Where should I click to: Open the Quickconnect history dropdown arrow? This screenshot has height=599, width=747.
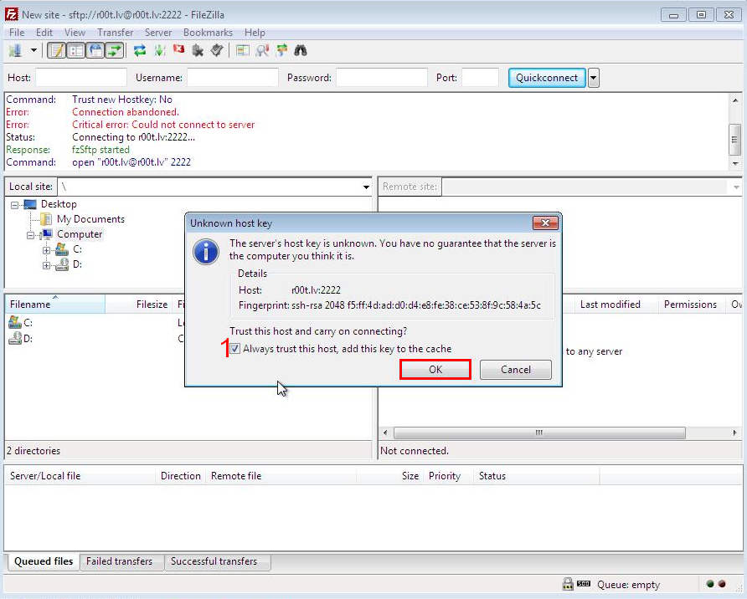pyautogui.click(x=594, y=78)
